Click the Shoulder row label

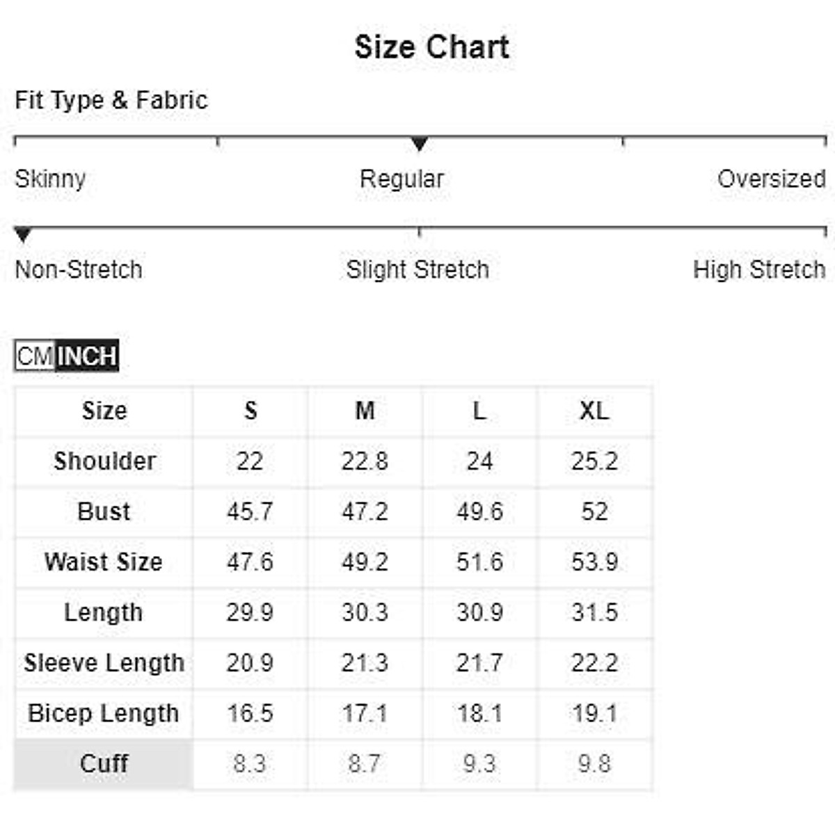(x=104, y=461)
